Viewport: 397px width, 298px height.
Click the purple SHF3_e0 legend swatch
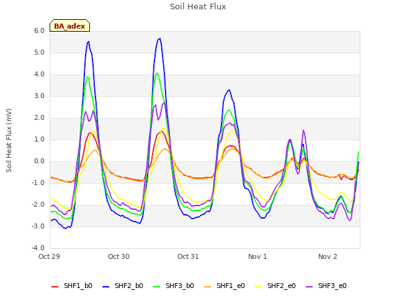click(310, 286)
